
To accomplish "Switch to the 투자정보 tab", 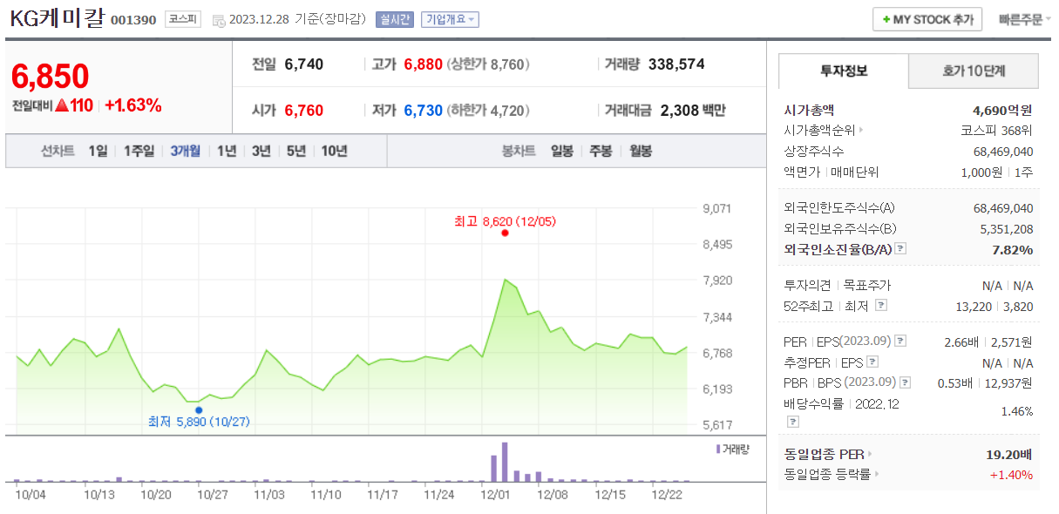I will pos(844,71).
